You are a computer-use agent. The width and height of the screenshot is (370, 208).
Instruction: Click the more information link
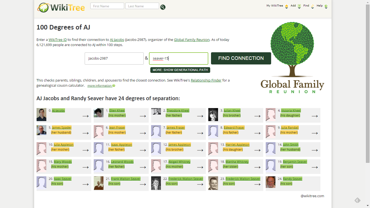[99, 86]
